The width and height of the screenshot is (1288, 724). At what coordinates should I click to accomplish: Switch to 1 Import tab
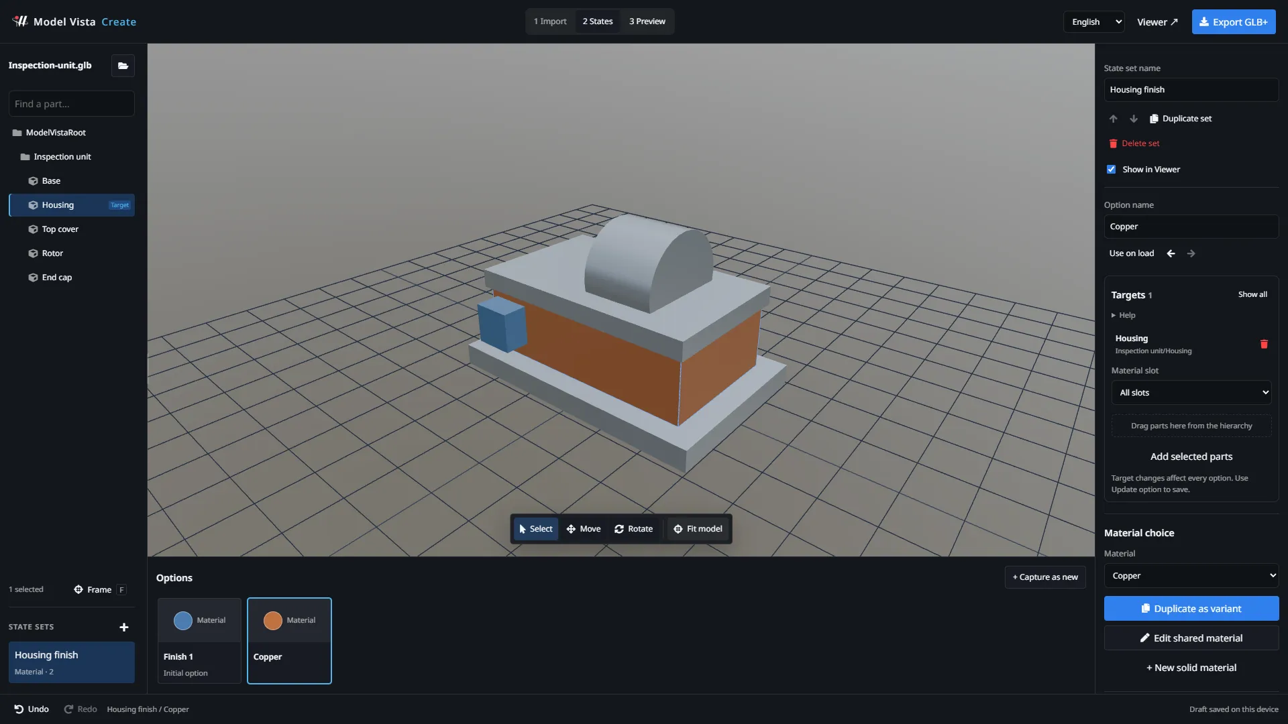[x=550, y=21]
